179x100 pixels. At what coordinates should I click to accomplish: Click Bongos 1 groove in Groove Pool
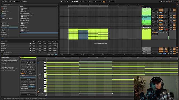3,43
